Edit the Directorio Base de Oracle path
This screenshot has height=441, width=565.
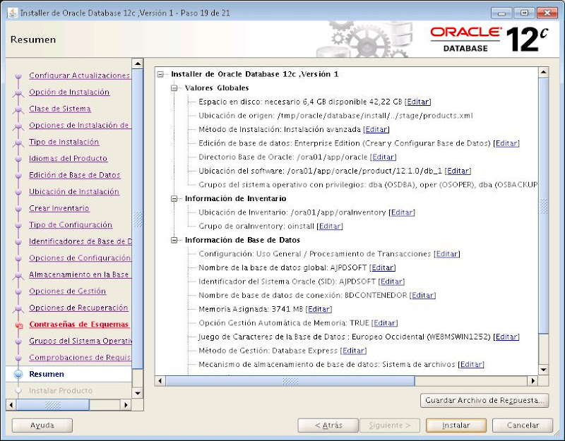(x=383, y=157)
